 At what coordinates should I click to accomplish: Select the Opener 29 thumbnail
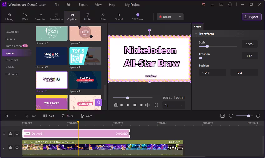click(51, 56)
